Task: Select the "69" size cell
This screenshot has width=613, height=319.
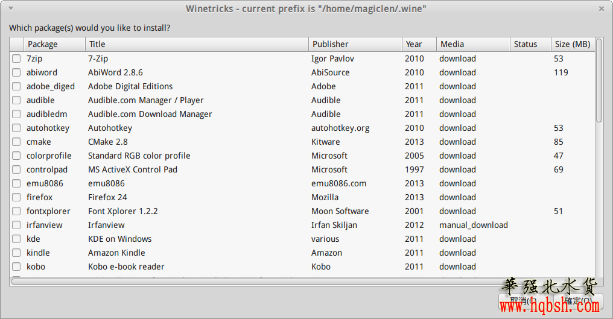Action: [559, 169]
